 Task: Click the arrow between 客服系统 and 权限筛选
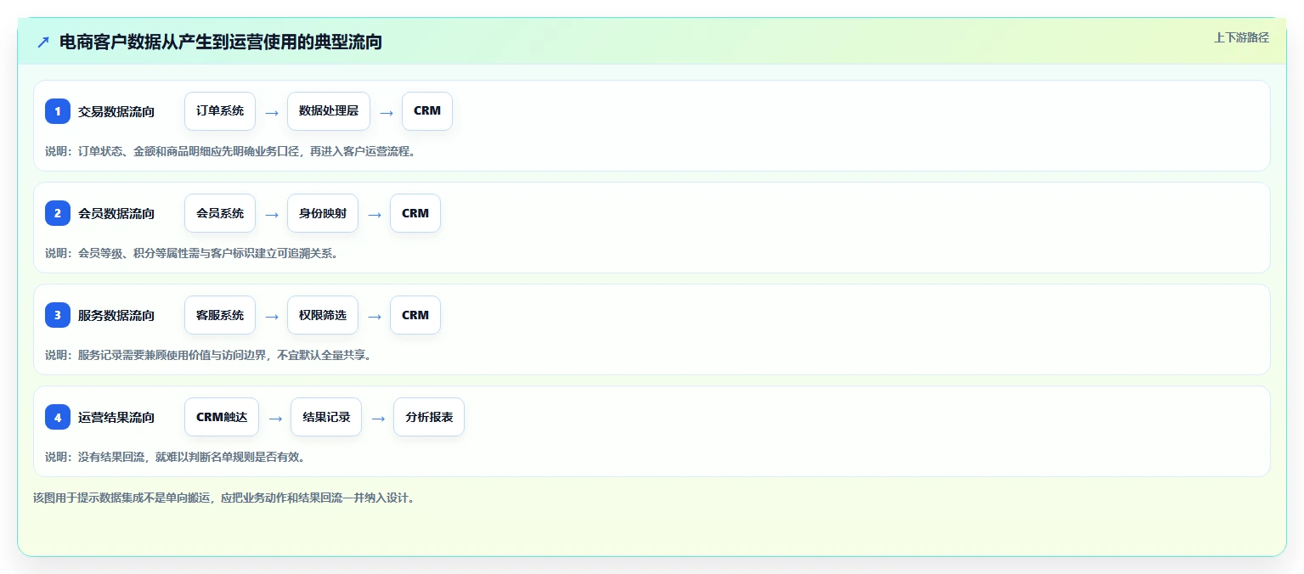pos(272,316)
